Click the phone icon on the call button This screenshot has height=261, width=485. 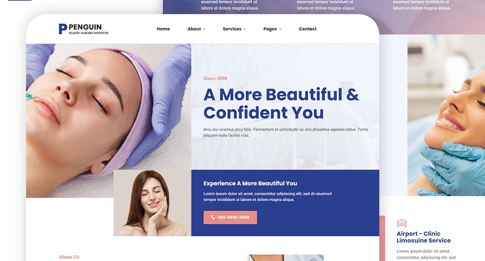pyautogui.click(x=213, y=217)
